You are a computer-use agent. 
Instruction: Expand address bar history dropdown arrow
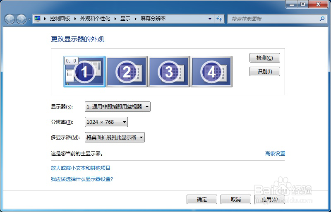[x=210, y=19]
